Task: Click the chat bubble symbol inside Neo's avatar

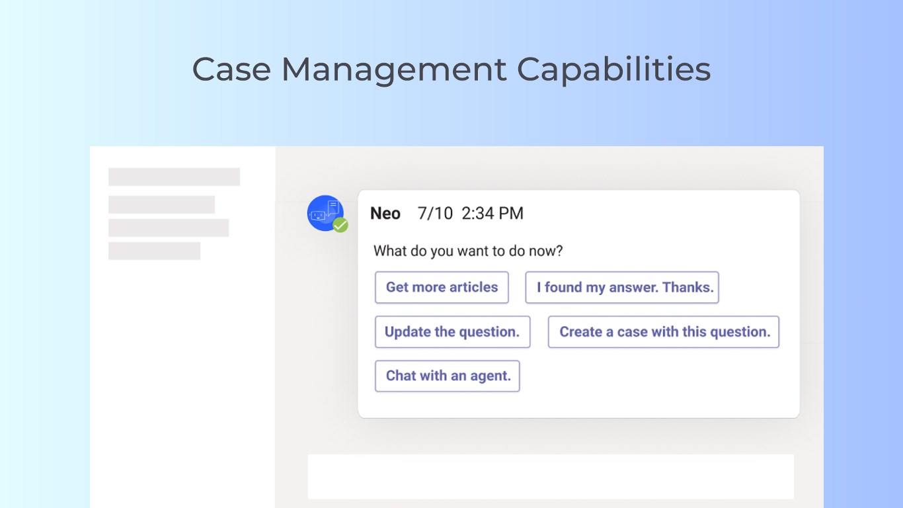Action: 333,207
